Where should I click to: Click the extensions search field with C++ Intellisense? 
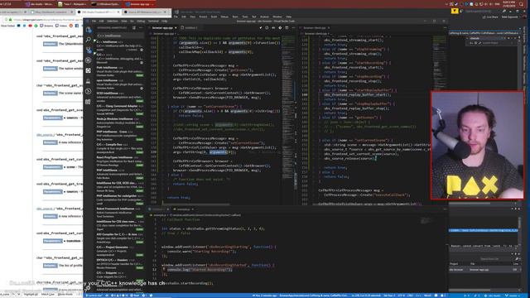(x=120, y=36)
